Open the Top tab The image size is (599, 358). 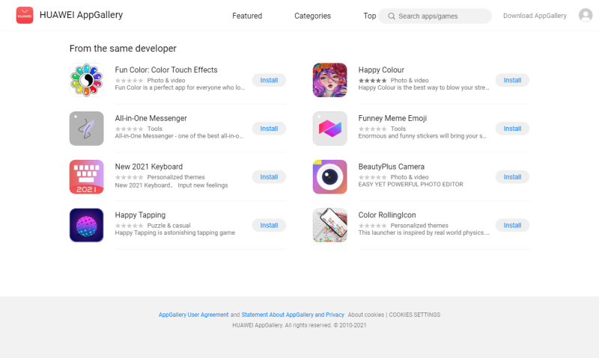point(369,16)
